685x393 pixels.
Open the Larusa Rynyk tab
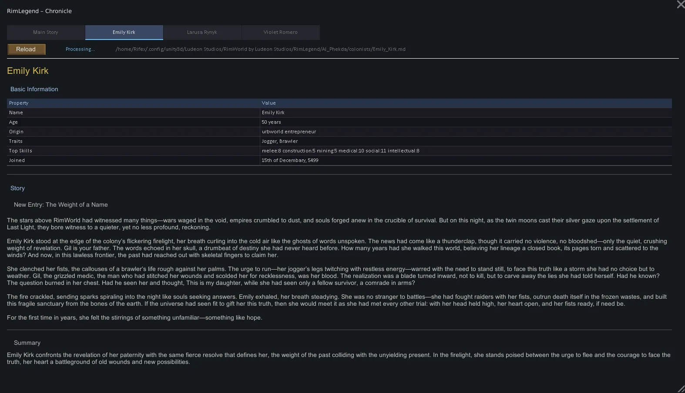coord(202,32)
